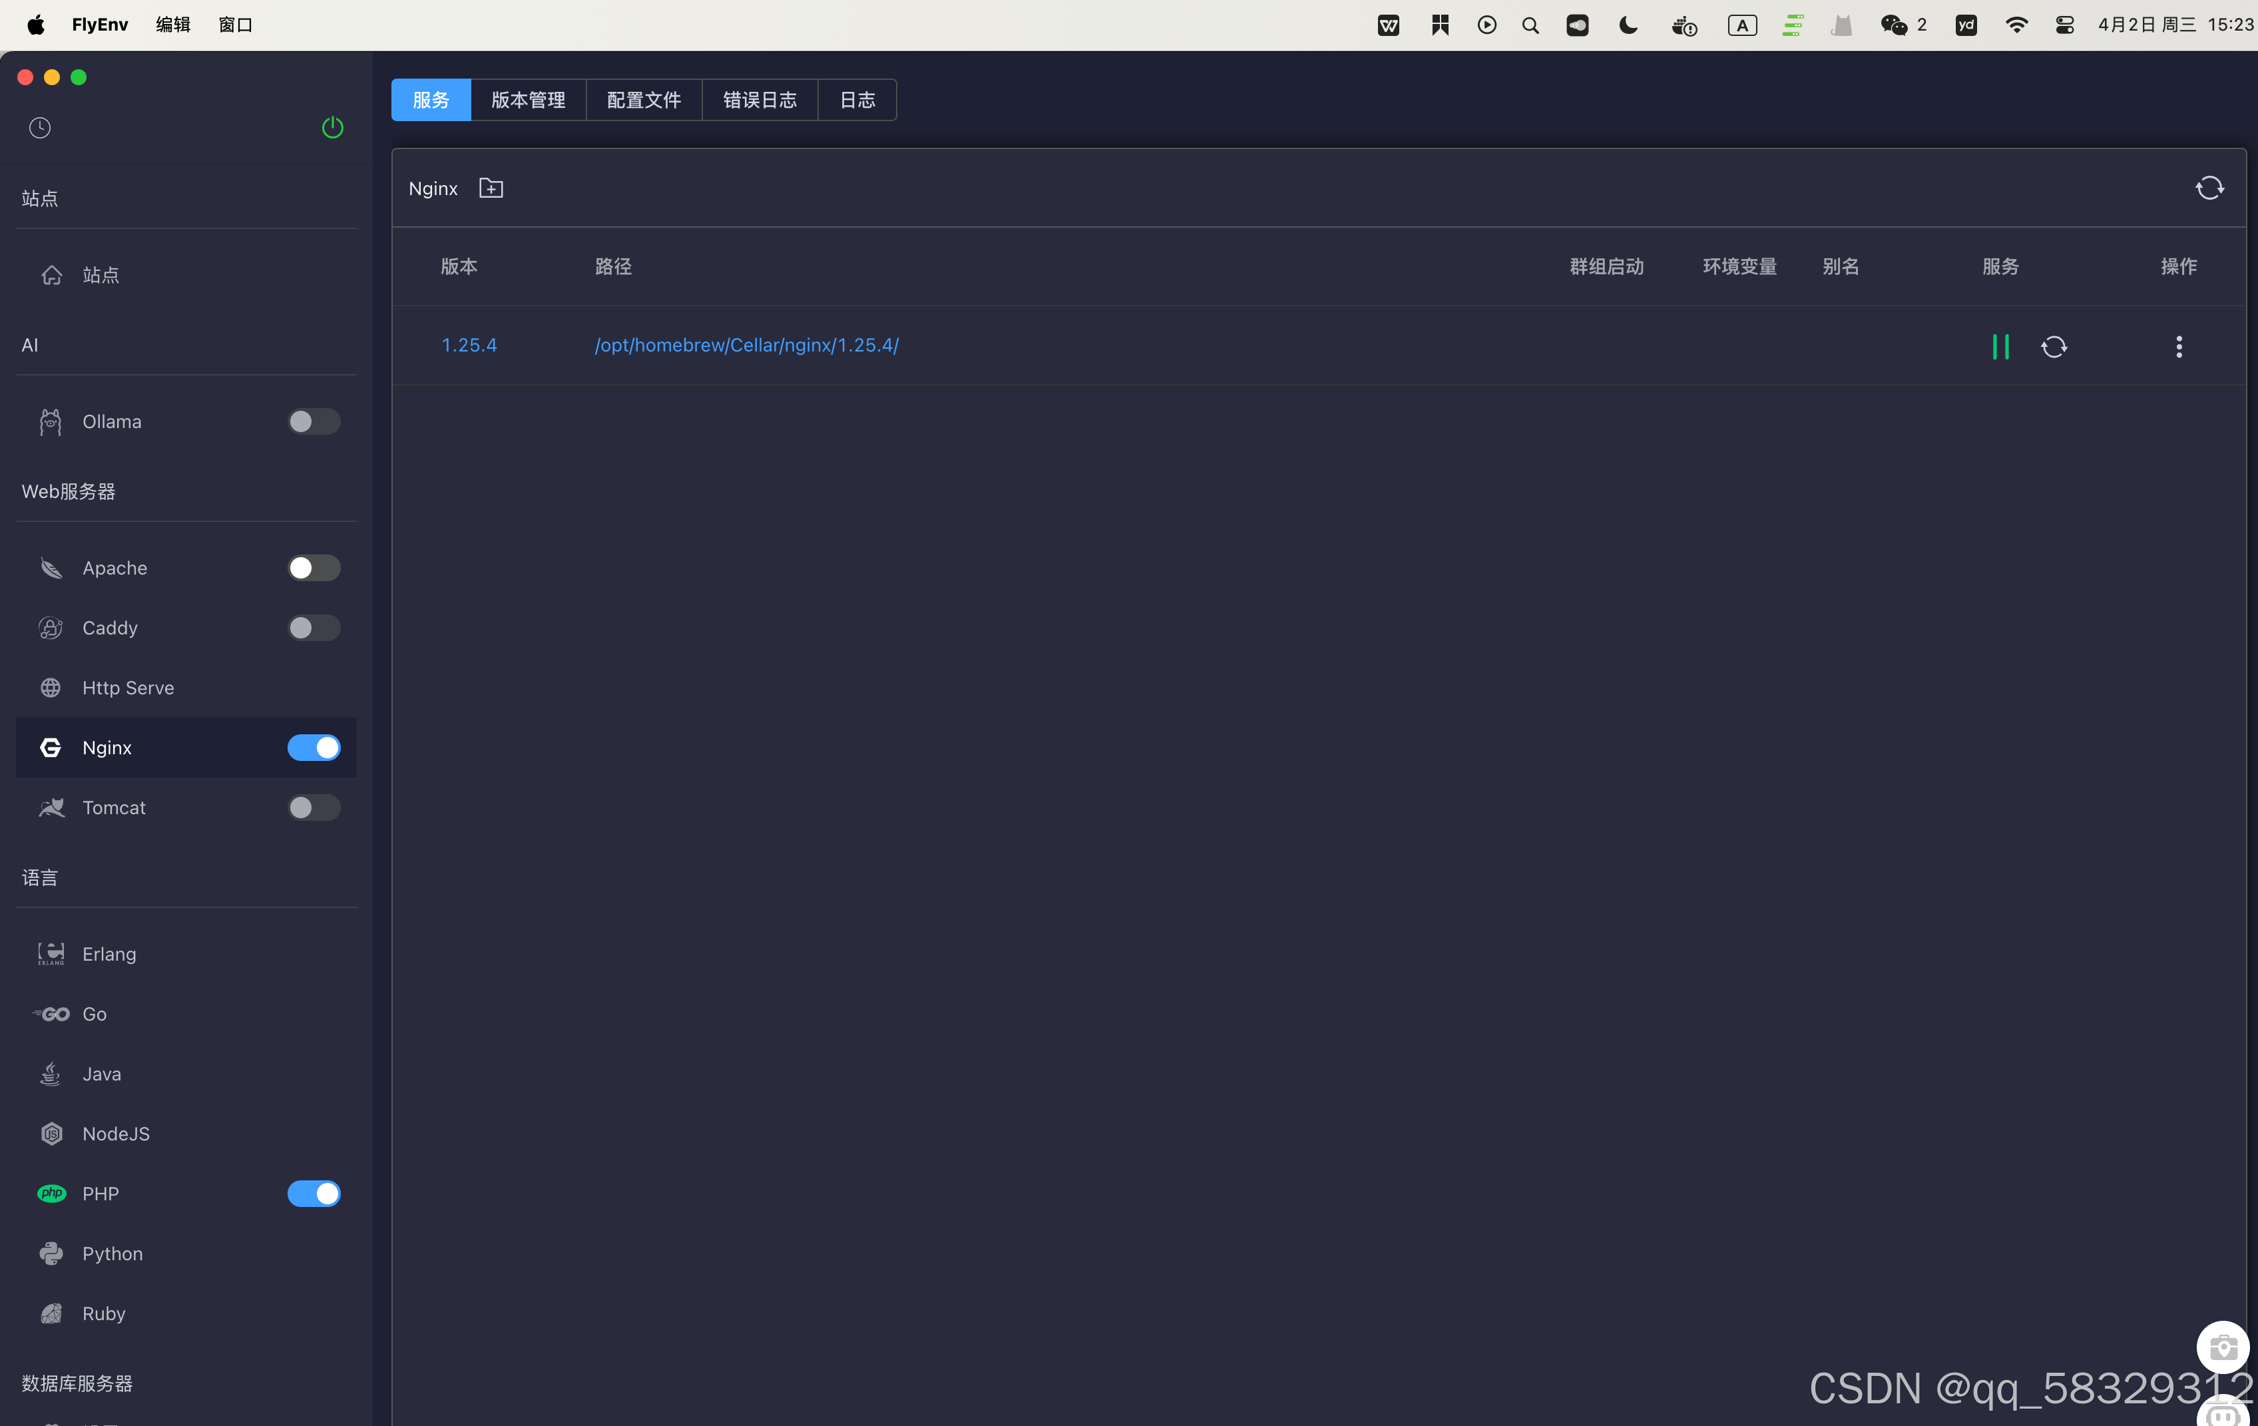Open the clock history icon in sidebar
Image resolution: width=2258 pixels, height=1426 pixels.
click(x=39, y=128)
